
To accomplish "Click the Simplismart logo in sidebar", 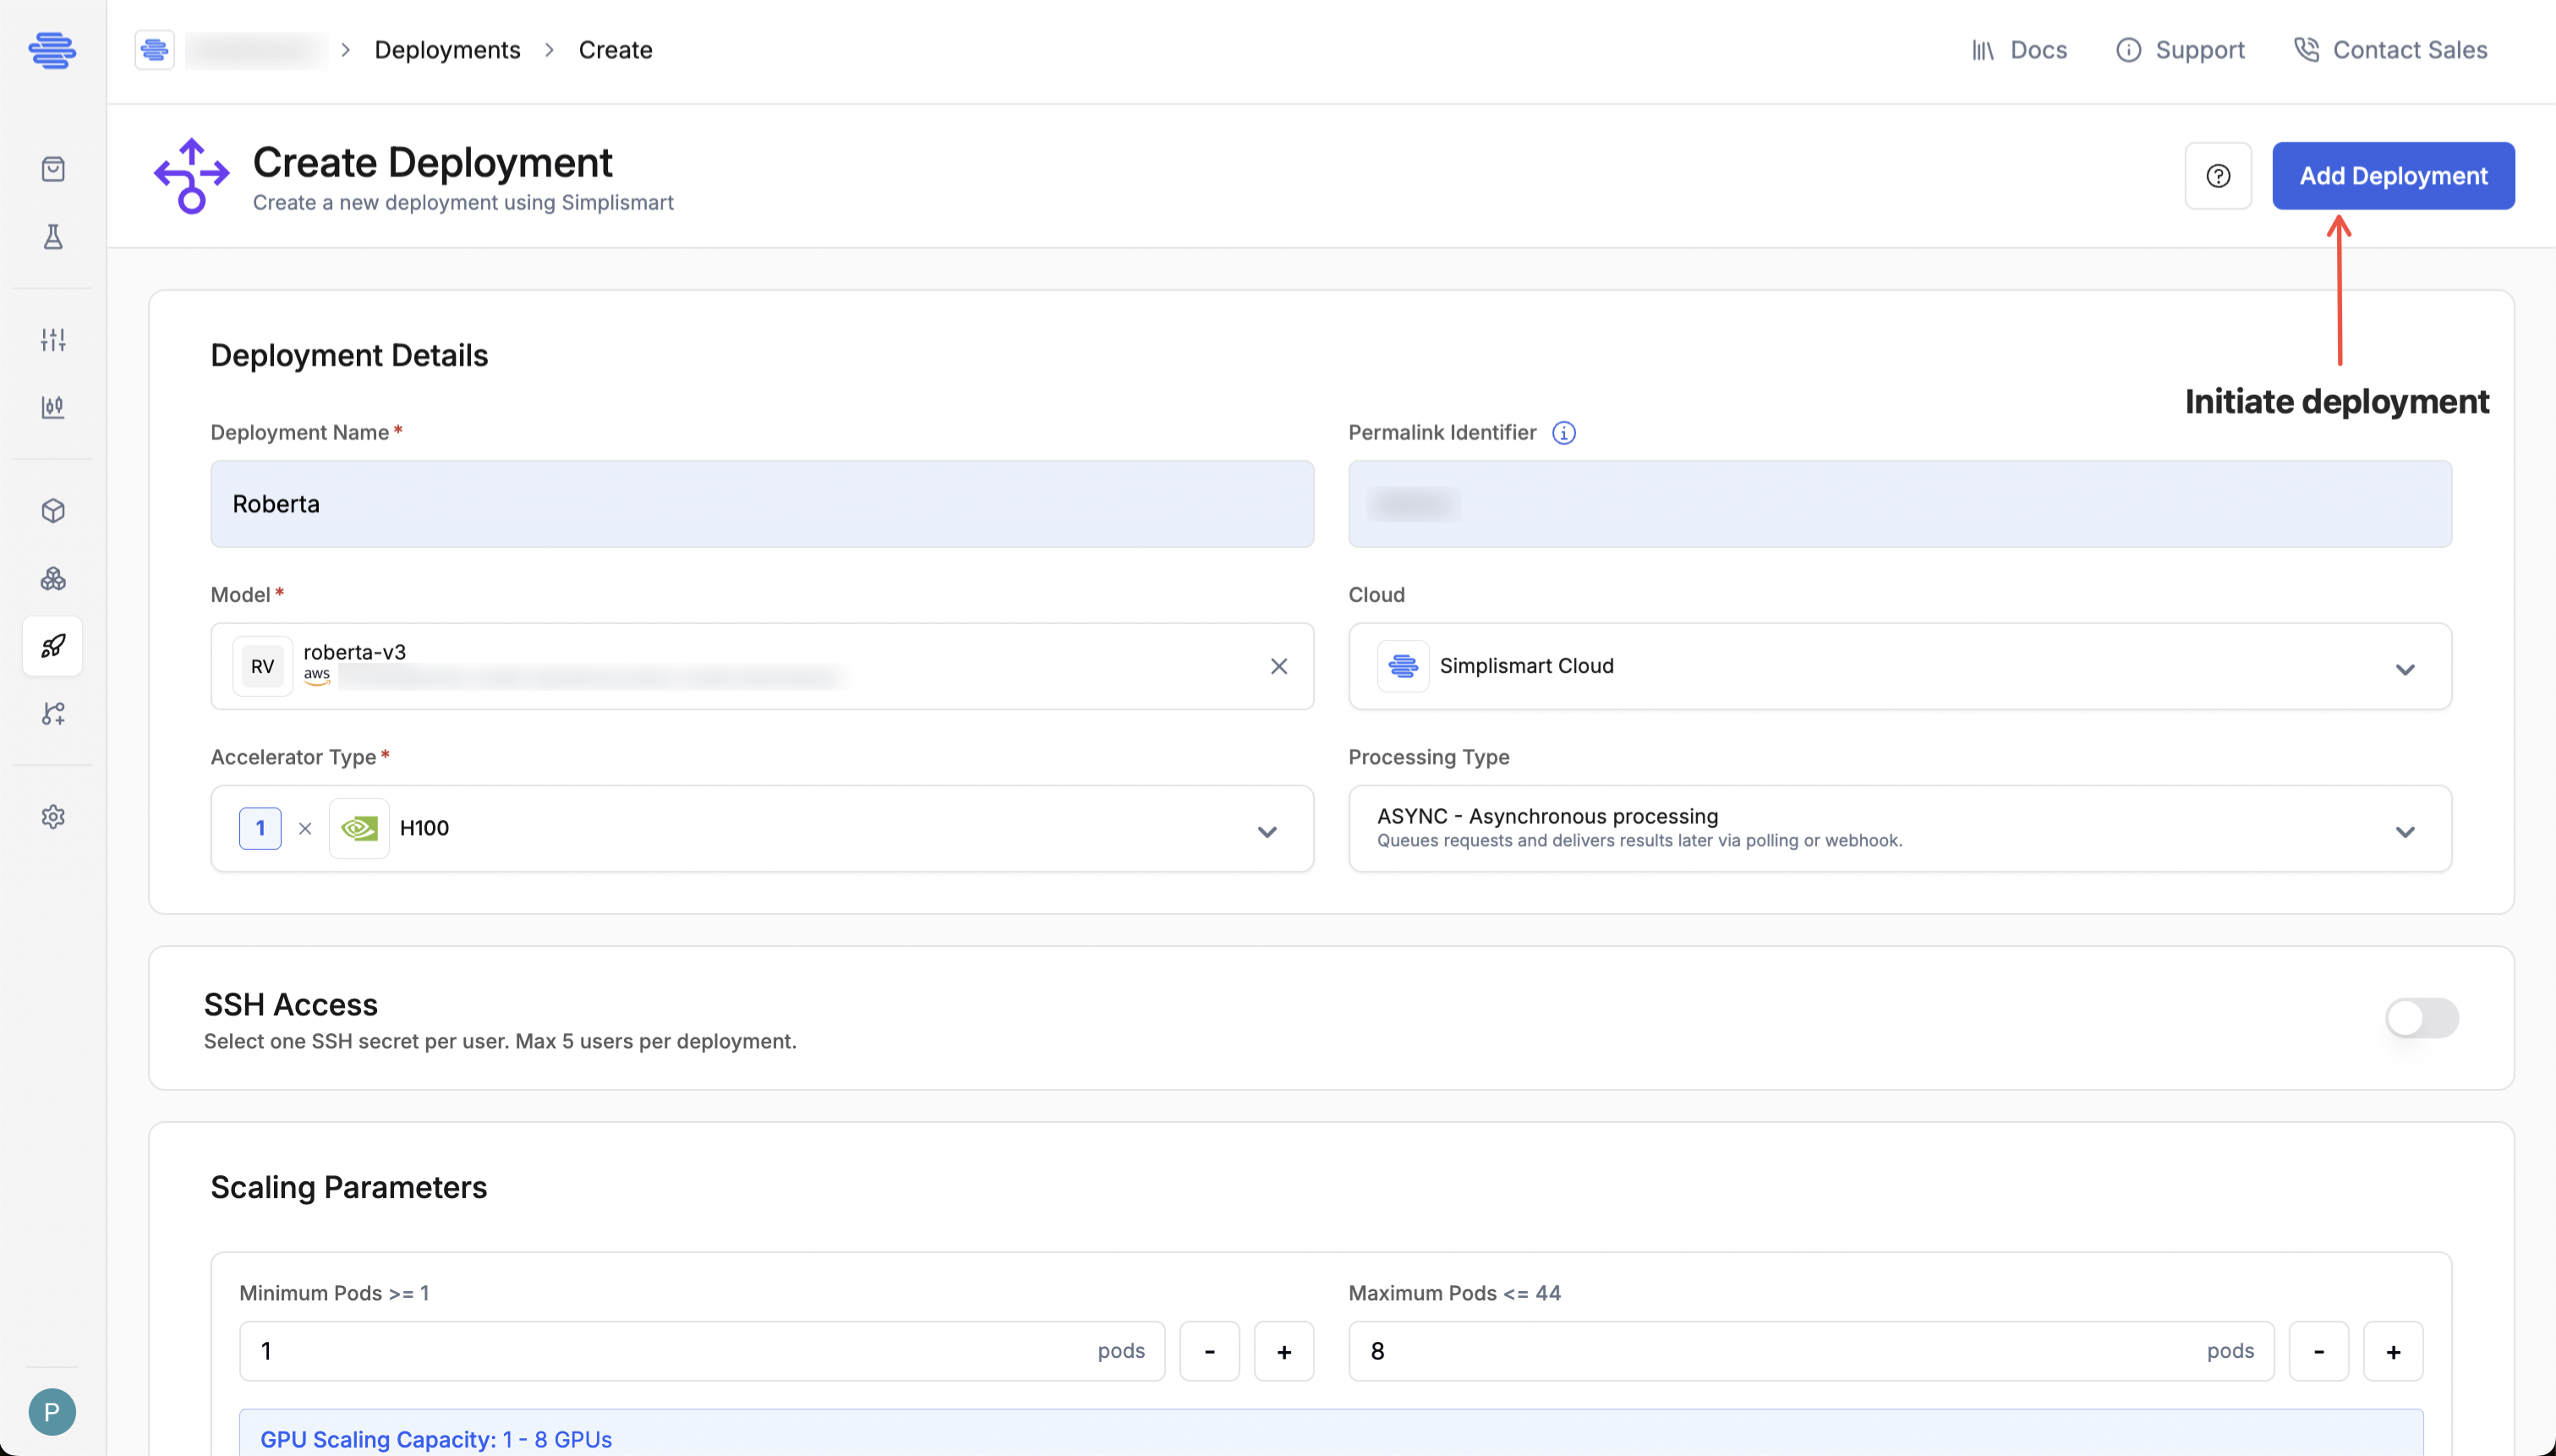I will click(52, 50).
